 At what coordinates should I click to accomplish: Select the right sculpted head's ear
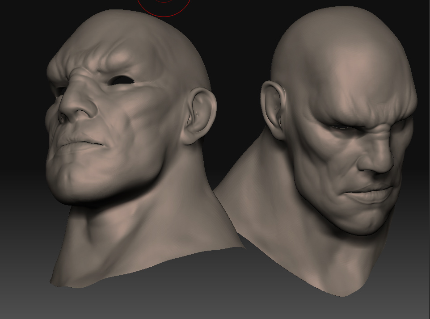pos(273,110)
